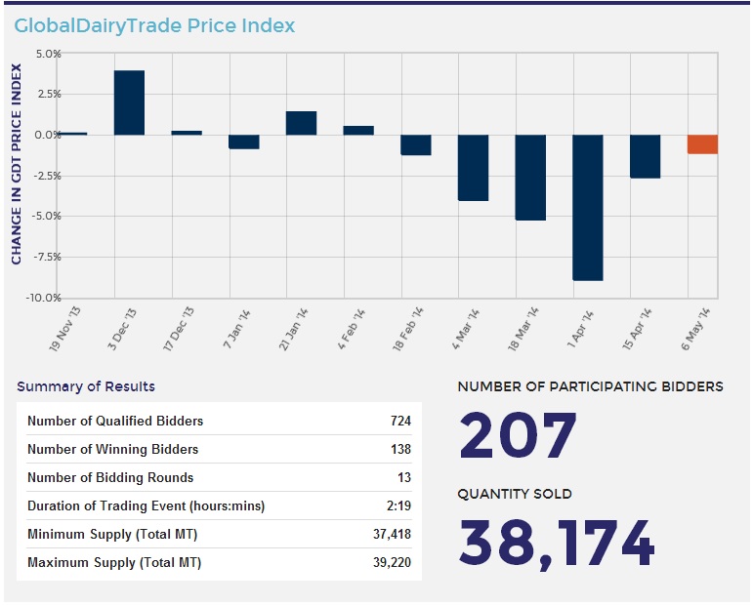Click the 7 Jan '14 chart bar

coord(244,141)
